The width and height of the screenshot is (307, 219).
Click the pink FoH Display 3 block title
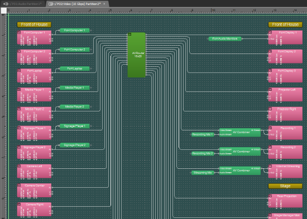pyautogui.click(x=287, y=71)
